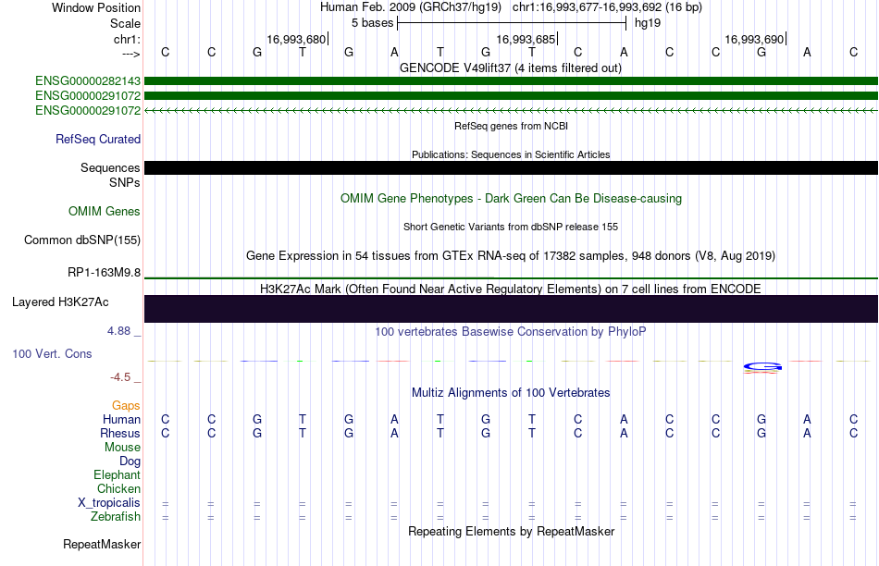Click the chr1:16,993,677-16,993,692 (16 bp) position text
This screenshot has height=566, width=879.
click(x=607, y=7)
